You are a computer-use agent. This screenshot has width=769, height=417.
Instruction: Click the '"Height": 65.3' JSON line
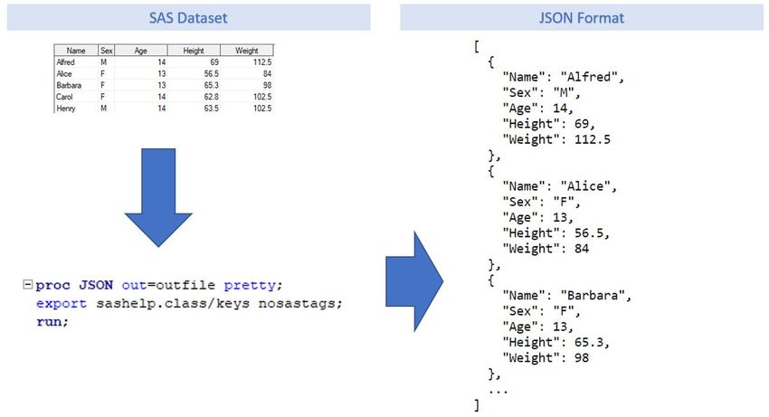[556, 343]
